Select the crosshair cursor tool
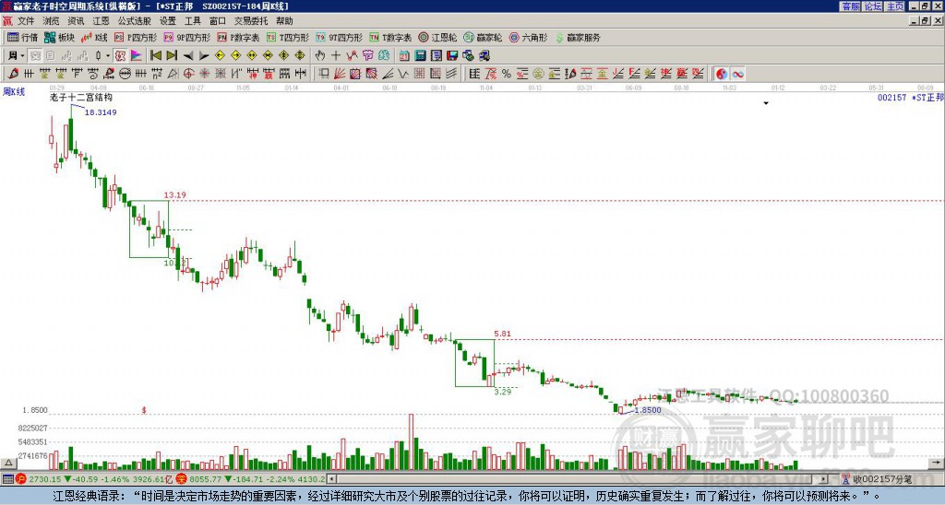 coord(336,55)
